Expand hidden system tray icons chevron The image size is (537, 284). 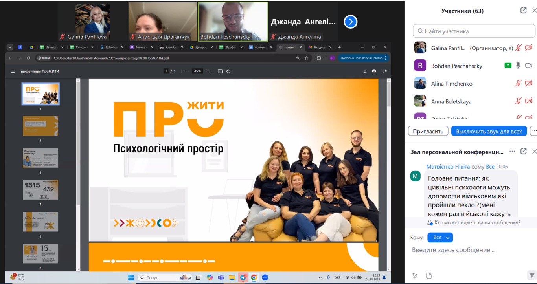pyautogui.click(x=320, y=277)
